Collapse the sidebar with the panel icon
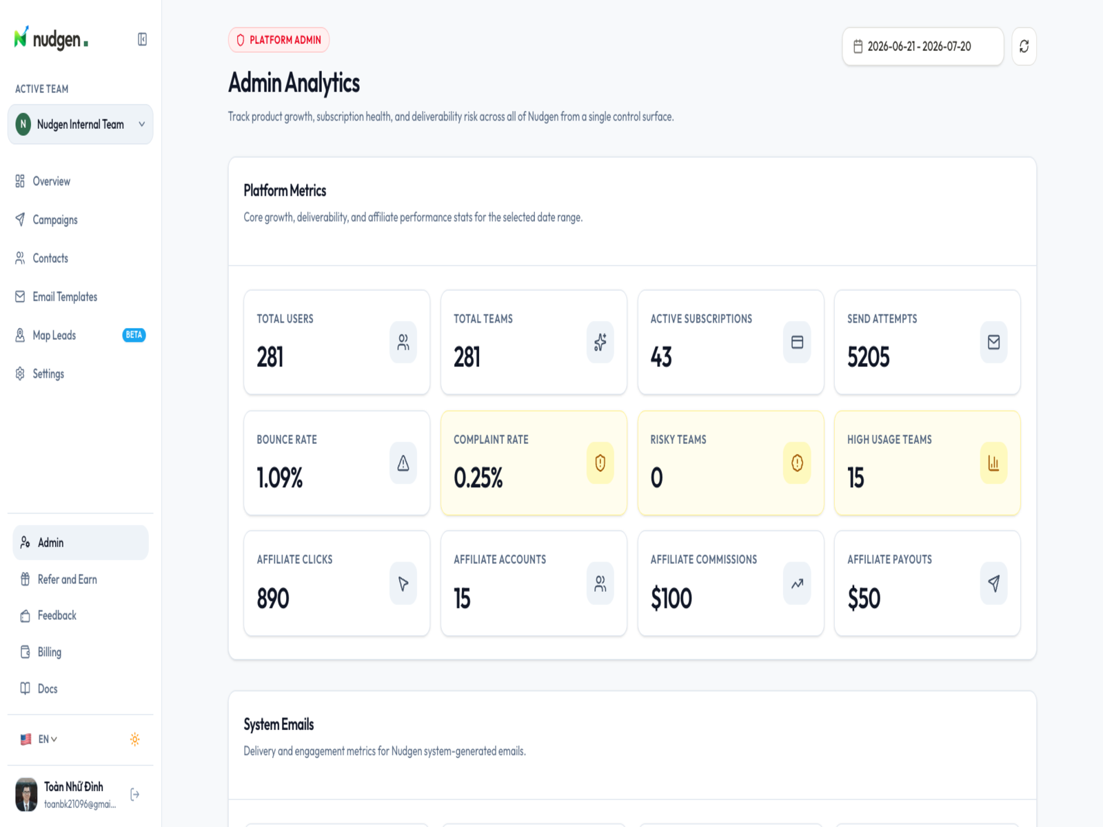This screenshot has width=1103, height=827. click(142, 39)
